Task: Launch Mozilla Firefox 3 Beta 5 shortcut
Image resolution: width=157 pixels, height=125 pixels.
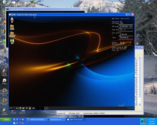Action: click(4, 92)
